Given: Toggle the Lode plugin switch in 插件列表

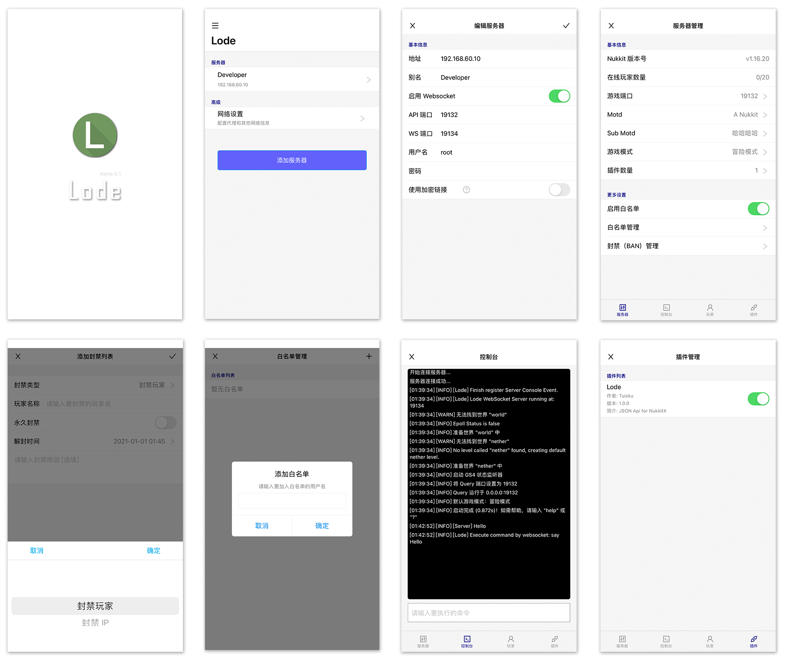Looking at the screenshot, I should click(x=758, y=399).
